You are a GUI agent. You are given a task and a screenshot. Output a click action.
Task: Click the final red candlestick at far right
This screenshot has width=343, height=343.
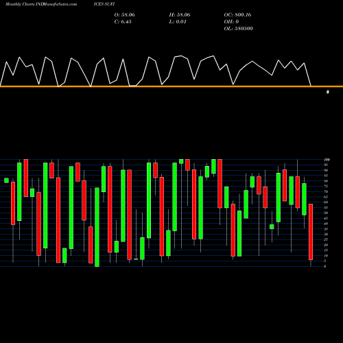click(311, 232)
